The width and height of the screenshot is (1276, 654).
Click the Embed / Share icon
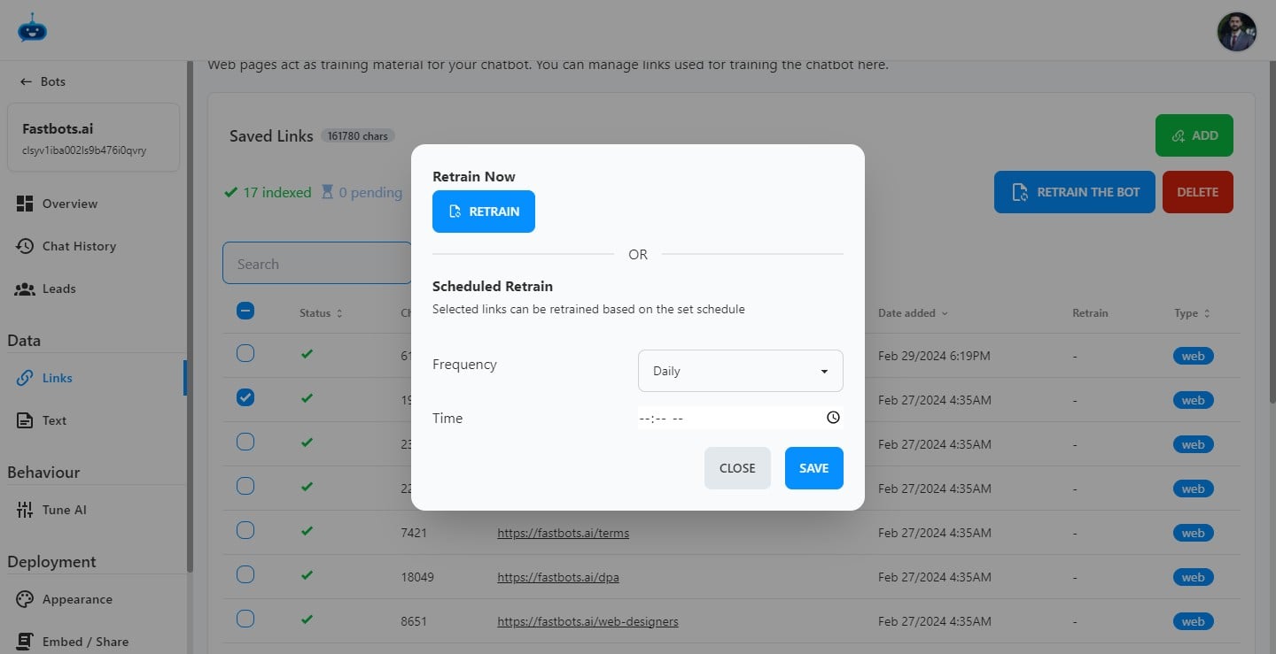[26, 640]
